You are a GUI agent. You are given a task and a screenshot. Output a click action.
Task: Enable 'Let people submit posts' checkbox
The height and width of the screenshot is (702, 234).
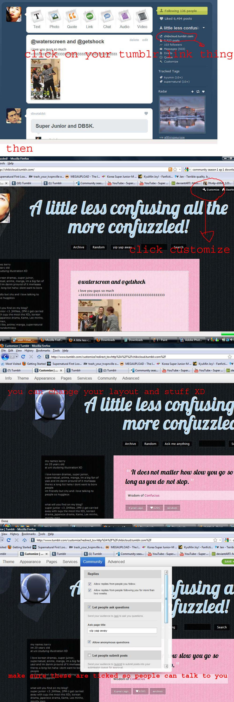pos(89,655)
